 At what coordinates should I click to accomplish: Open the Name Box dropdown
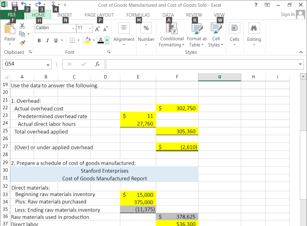pyautogui.click(x=47, y=64)
